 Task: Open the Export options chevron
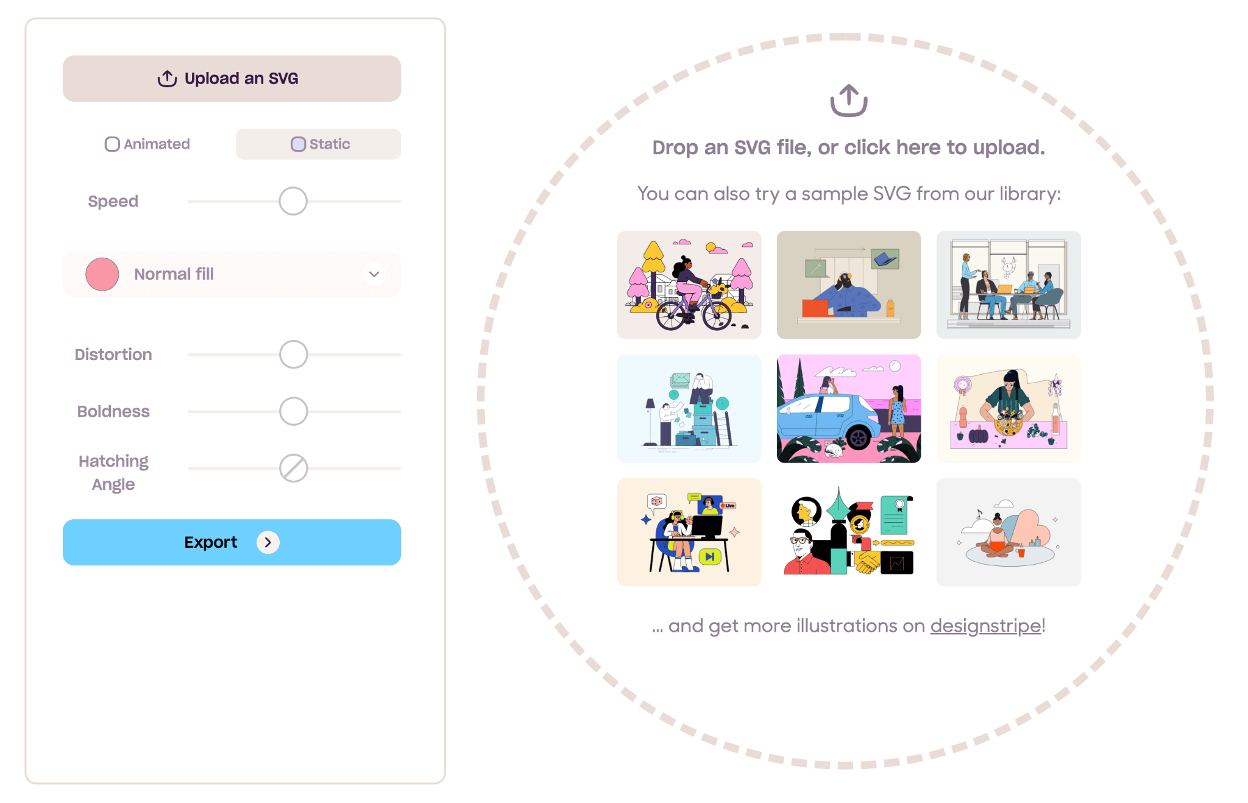tap(268, 542)
